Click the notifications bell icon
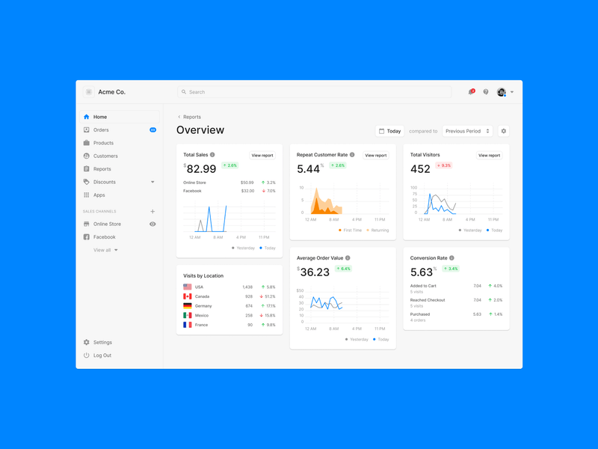The width and height of the screenshot is (598, 449). tap(470, 91)
